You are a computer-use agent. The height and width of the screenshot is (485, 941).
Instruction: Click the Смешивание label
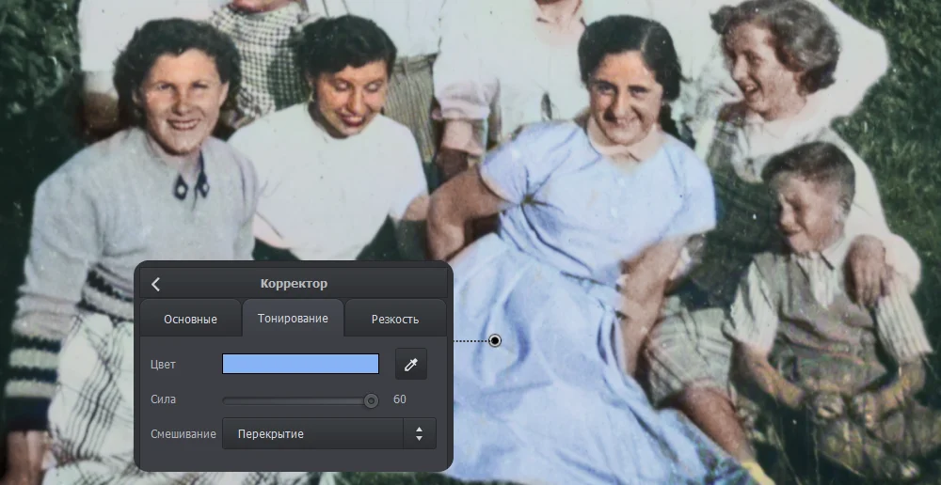(183, 434)
